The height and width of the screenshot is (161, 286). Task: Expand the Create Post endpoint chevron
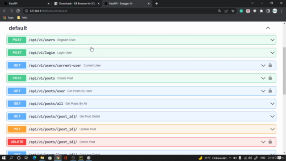[263, 78]
